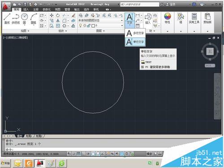Switch to the Parametric (参数化) ribbon tab
224x168 pixels.
coord(47,9)
